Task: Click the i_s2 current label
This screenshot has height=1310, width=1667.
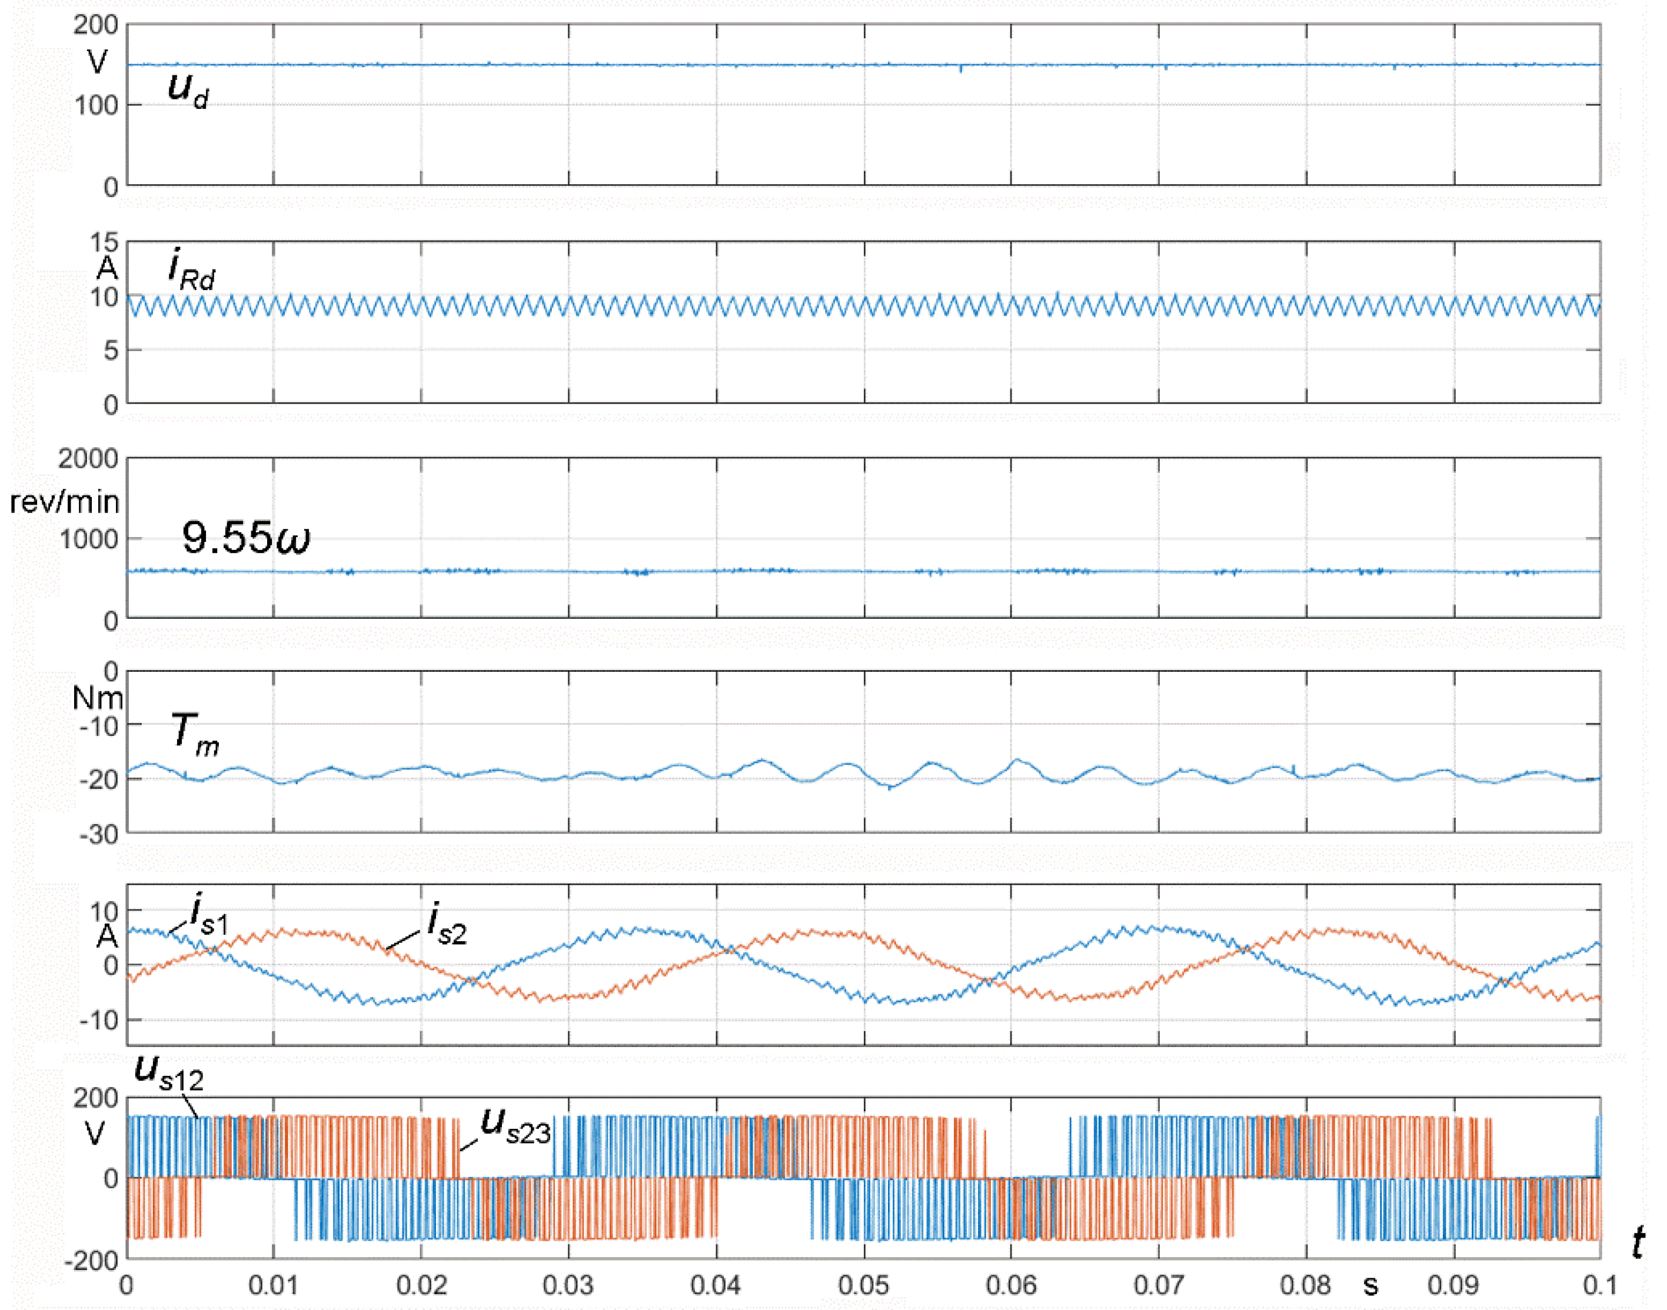Action: [x=447, y=924]
